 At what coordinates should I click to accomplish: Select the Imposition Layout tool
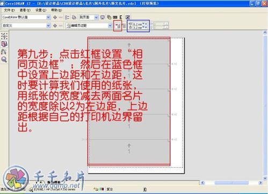[4, 44]
